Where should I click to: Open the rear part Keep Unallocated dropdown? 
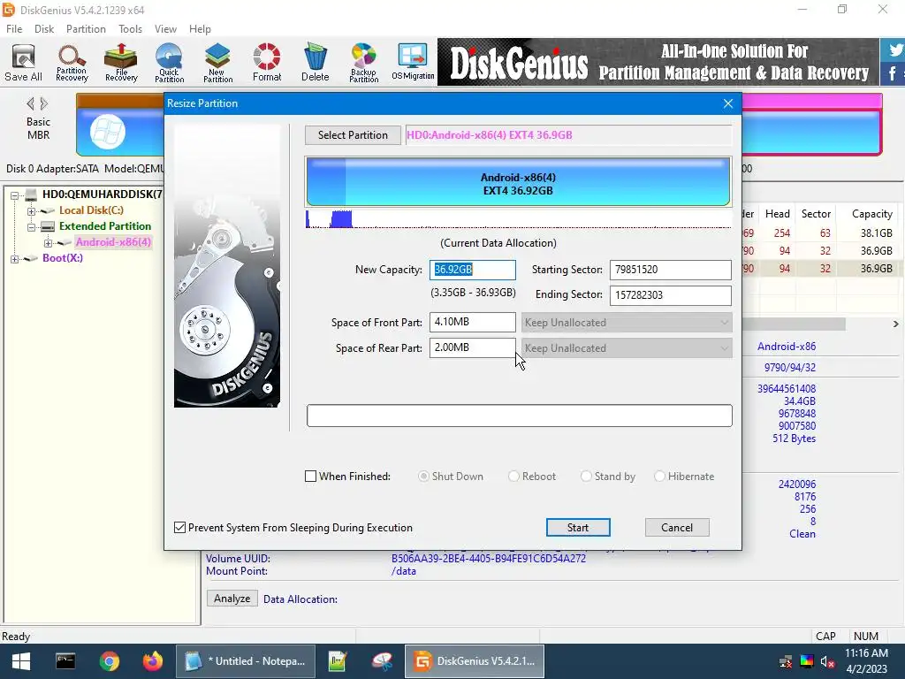[627, 348]
